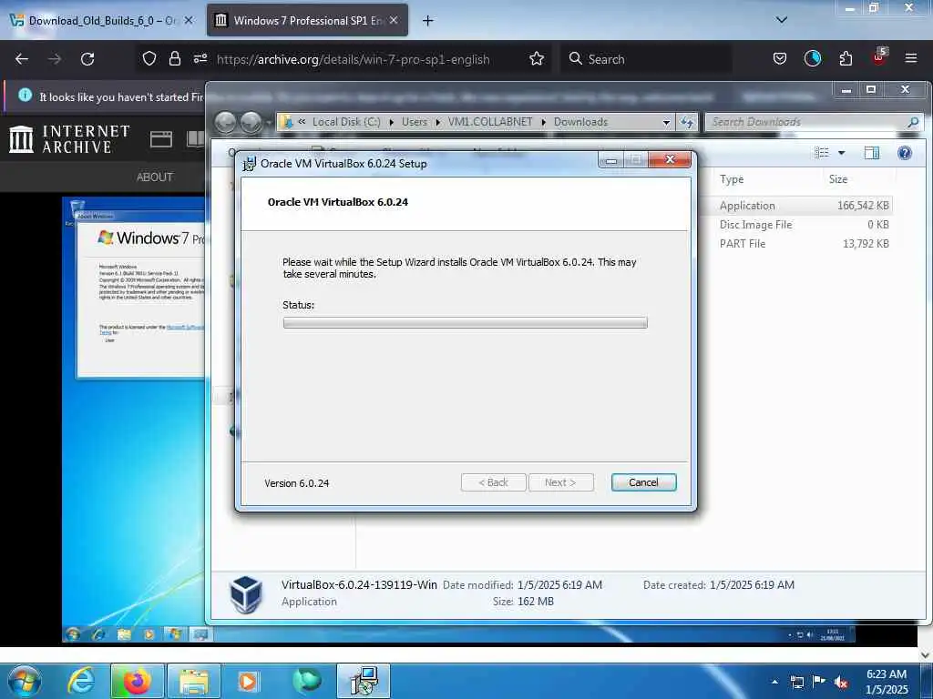Open Firefox hamburger application menu
Image resolution: width=933 pixels, height=699 pixels.
point(911,58)
